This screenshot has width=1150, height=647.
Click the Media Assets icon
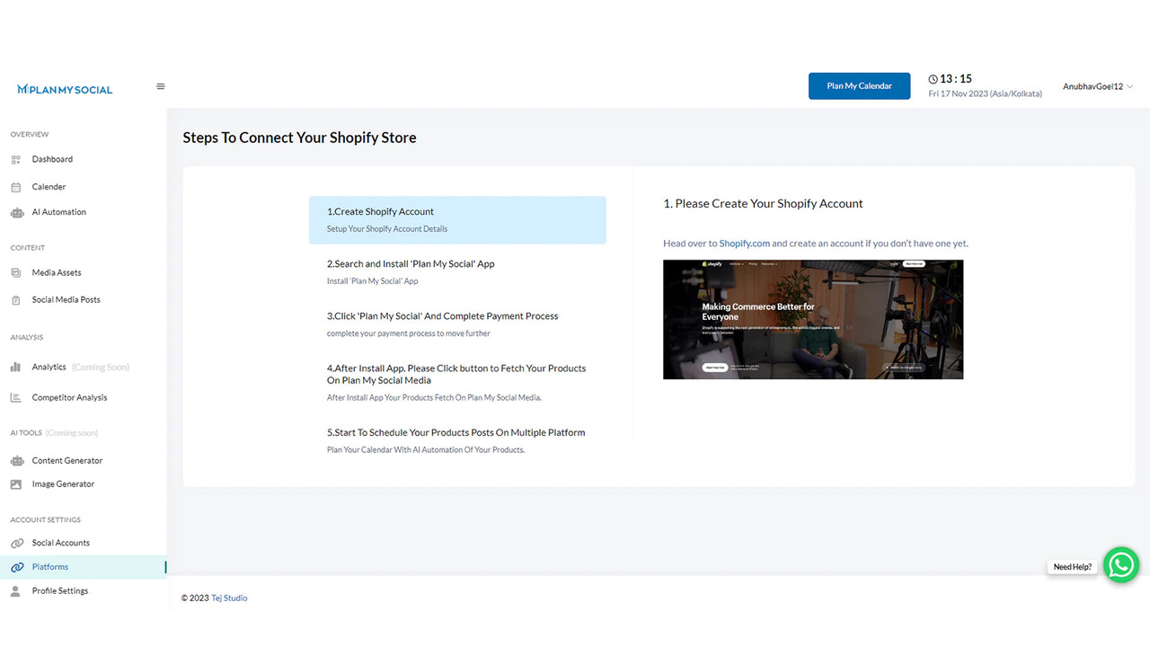pyautogui.click(x=15, y=273)
